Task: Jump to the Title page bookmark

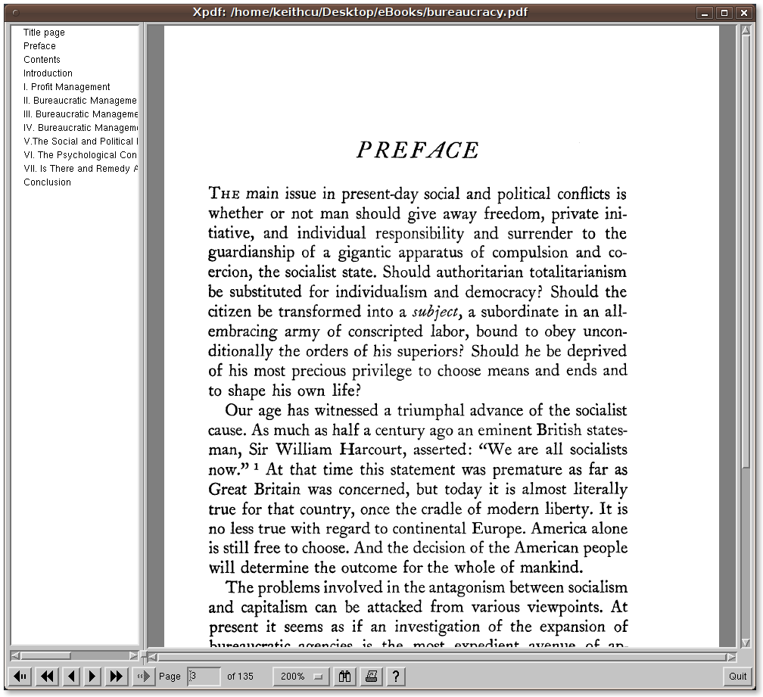Action: click(x=44, y=33)
